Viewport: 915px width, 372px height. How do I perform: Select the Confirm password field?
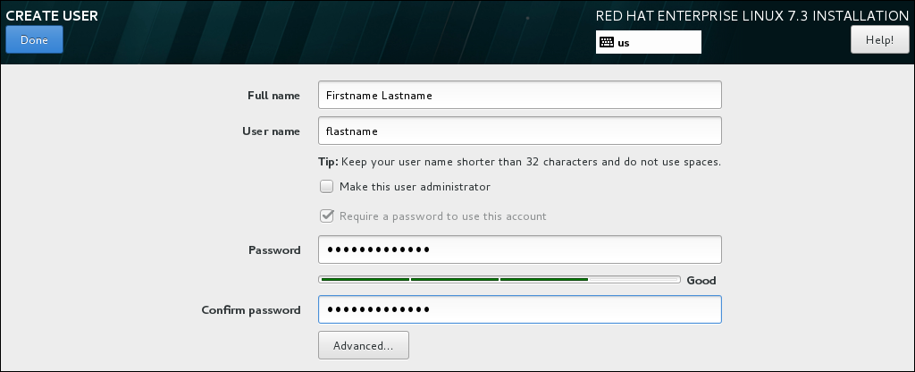[x=519, y=309]
